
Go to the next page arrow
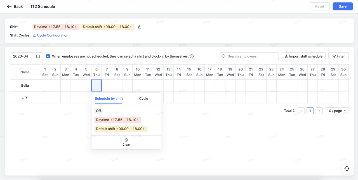[x=319, y=111]
